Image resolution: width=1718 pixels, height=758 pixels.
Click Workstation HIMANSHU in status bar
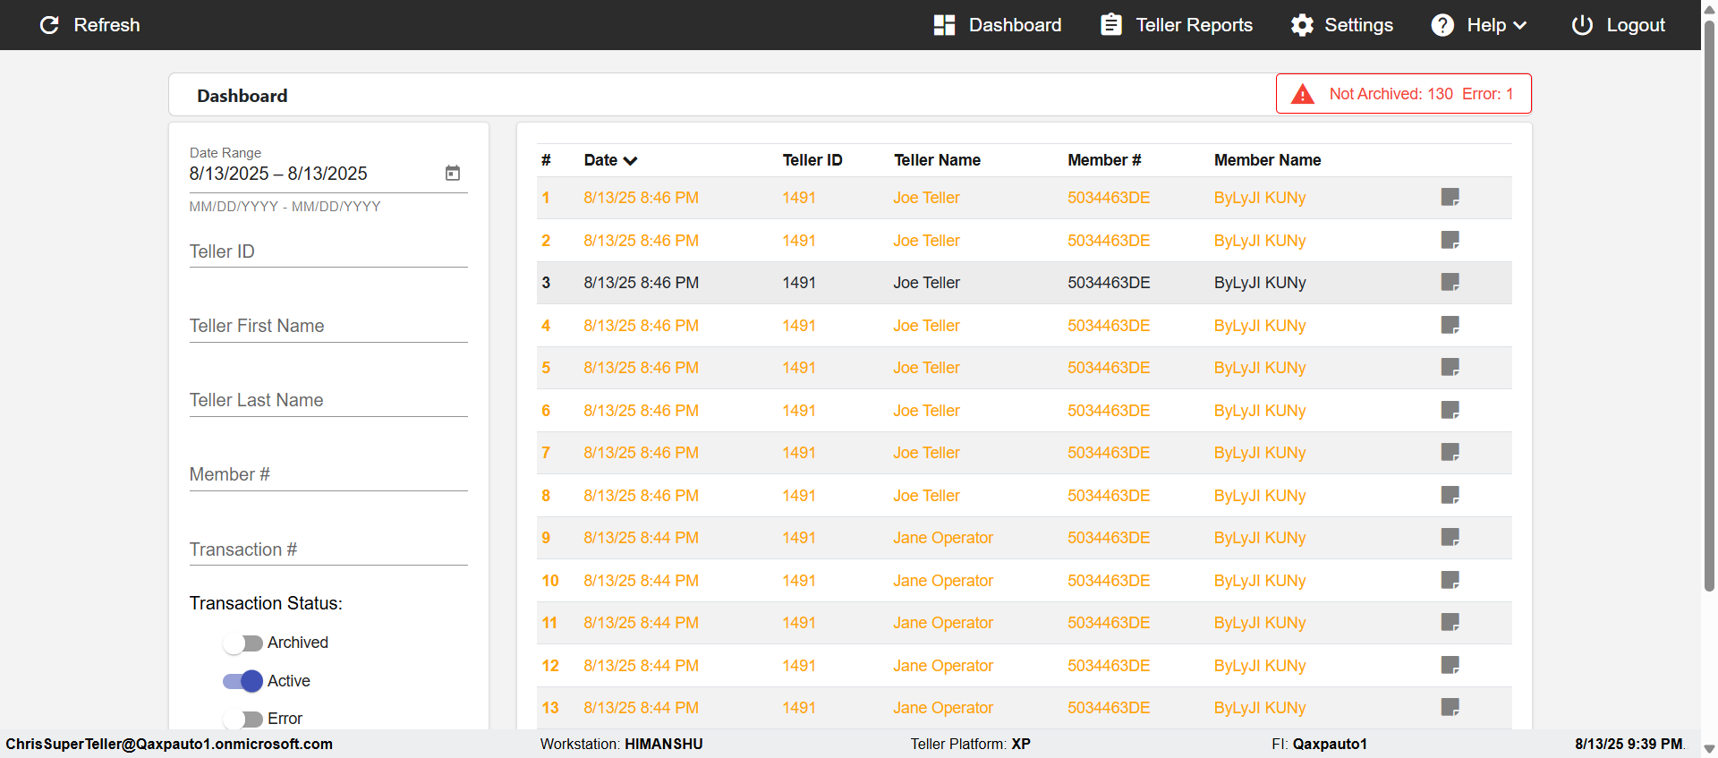(621, 744)
